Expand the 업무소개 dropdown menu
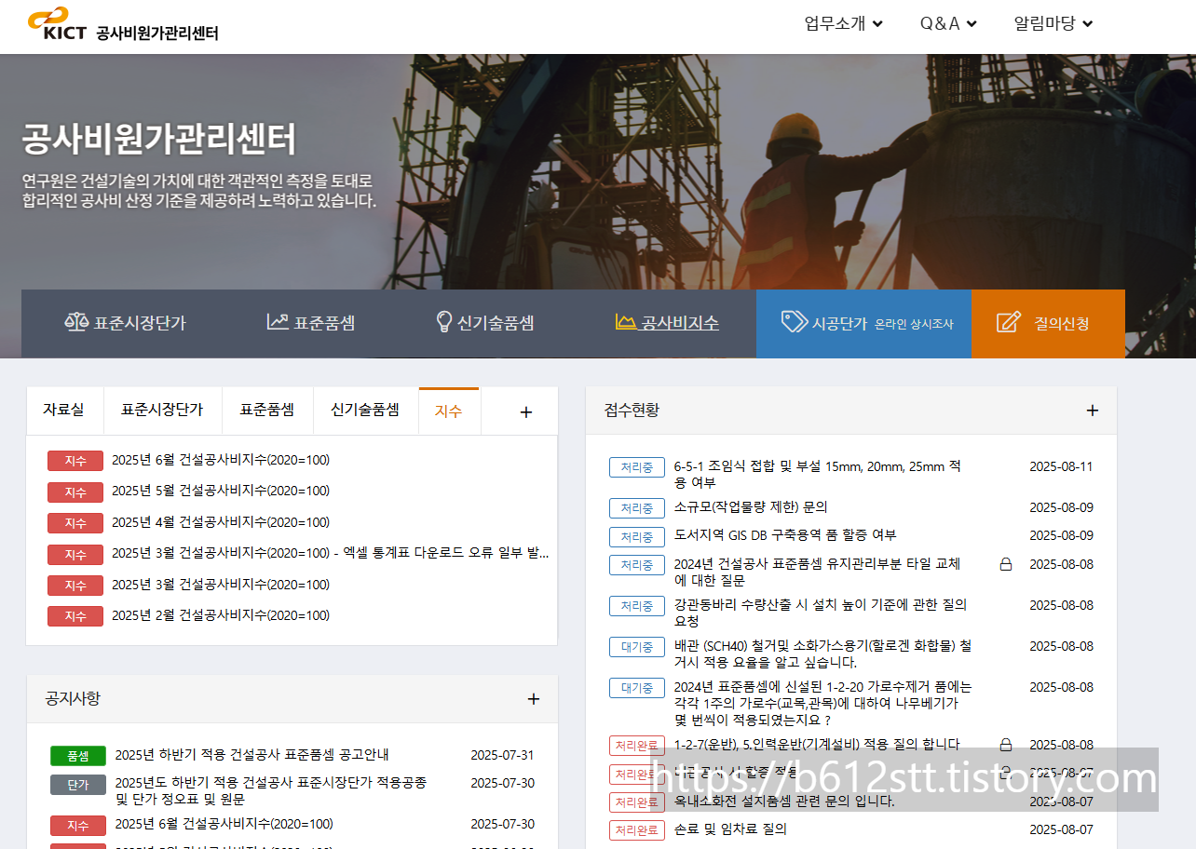This screenshot has width=1196, height=849. coord(843,23)
